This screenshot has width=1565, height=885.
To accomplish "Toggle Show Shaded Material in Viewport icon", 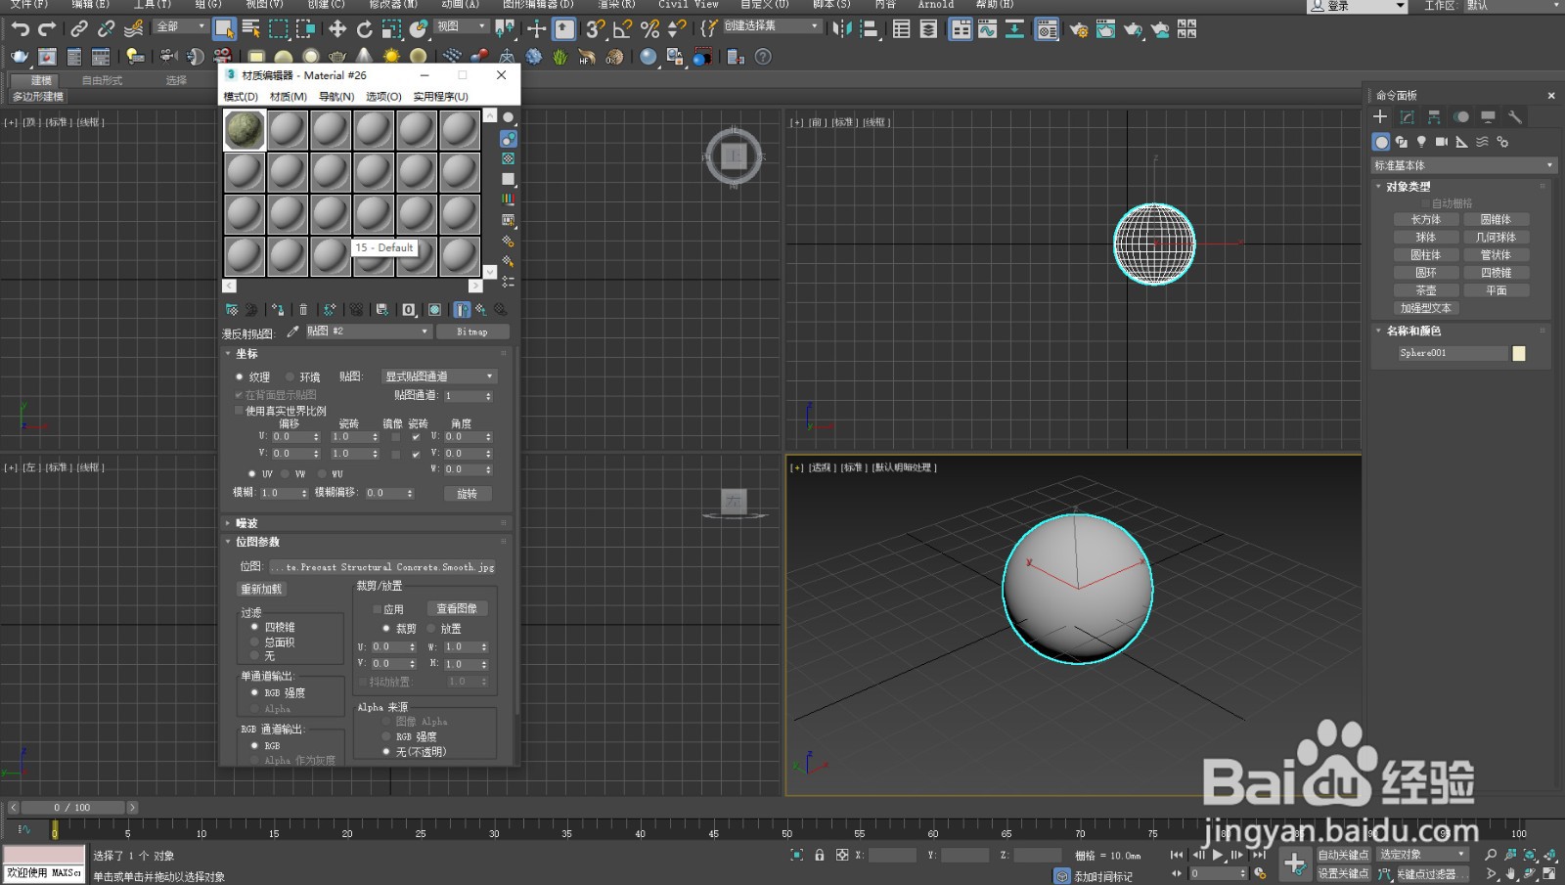I will pyautogui.click(x=435, y=310).
